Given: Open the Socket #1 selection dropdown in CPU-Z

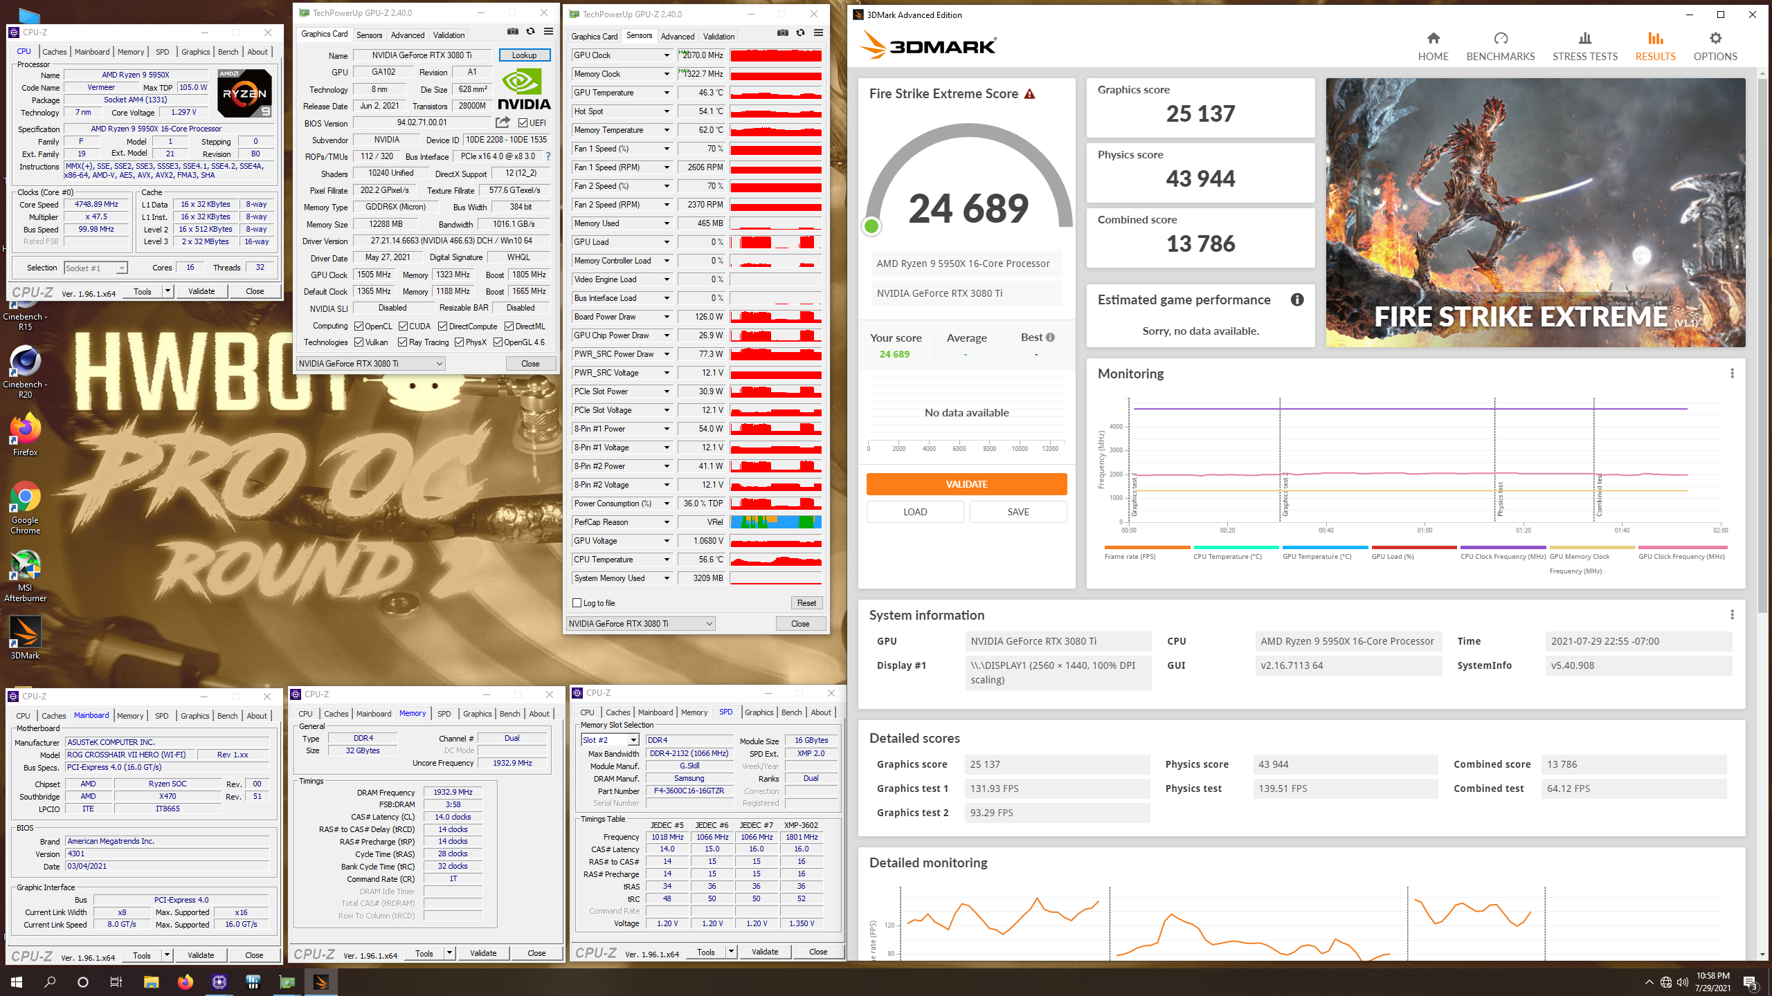Looking at the screenshot, I should pos(96,268).
